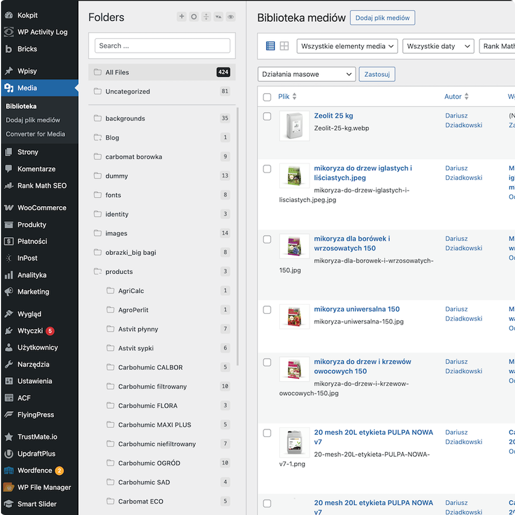
Task: Select the list view icon
Action: point(270,46)
